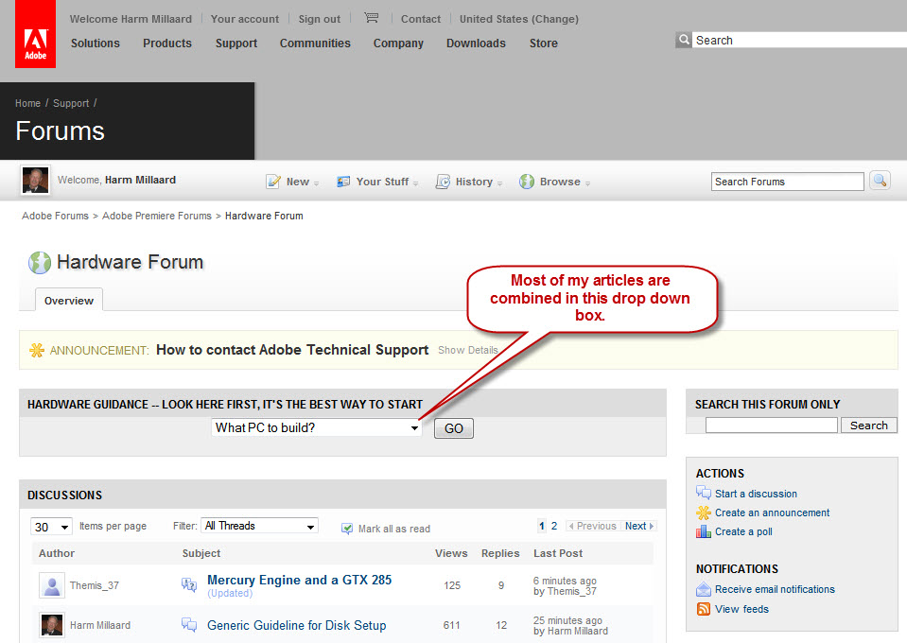
Task: Click the Mercury Engine thread question icon
Action: (189, 584)
